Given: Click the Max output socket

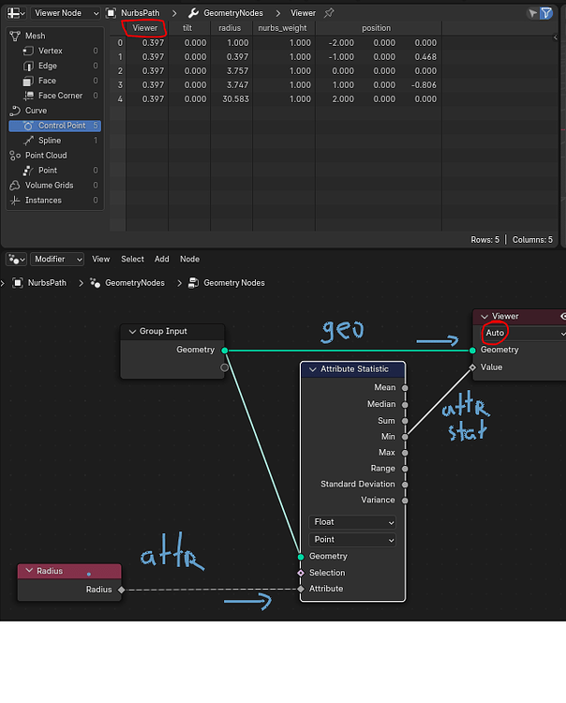Looking at the screenshot, I should coord(405,453).
